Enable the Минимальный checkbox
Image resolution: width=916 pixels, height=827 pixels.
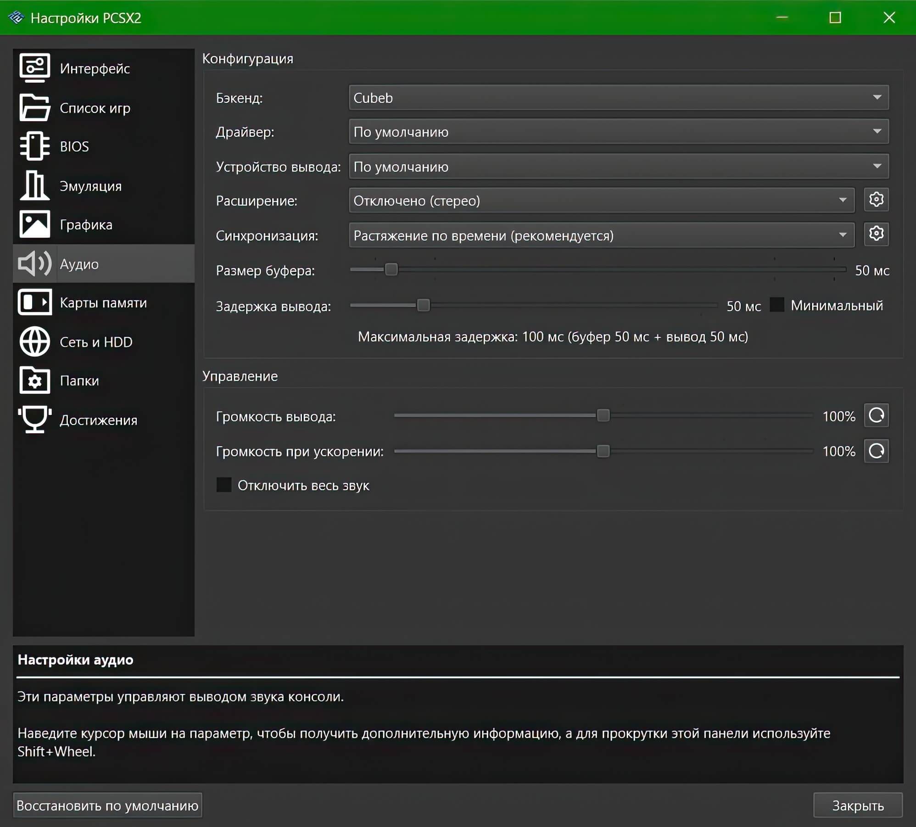click(x=776, y=305)
